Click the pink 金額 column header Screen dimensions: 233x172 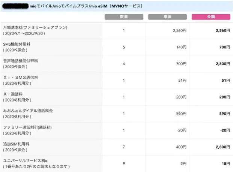click(x=211, y=17)
